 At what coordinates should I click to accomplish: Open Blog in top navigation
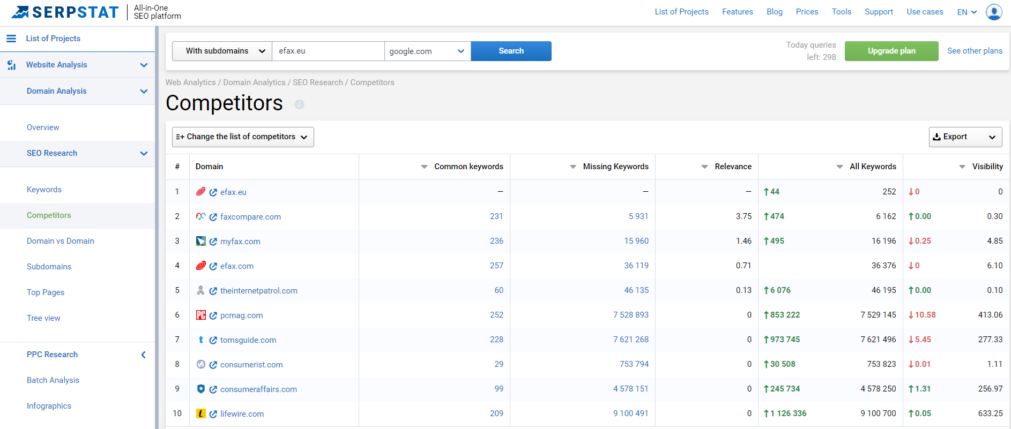coord(774,12)
